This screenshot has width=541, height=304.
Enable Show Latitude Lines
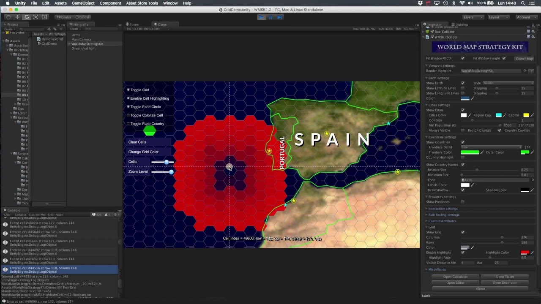(x=462, y=88)
